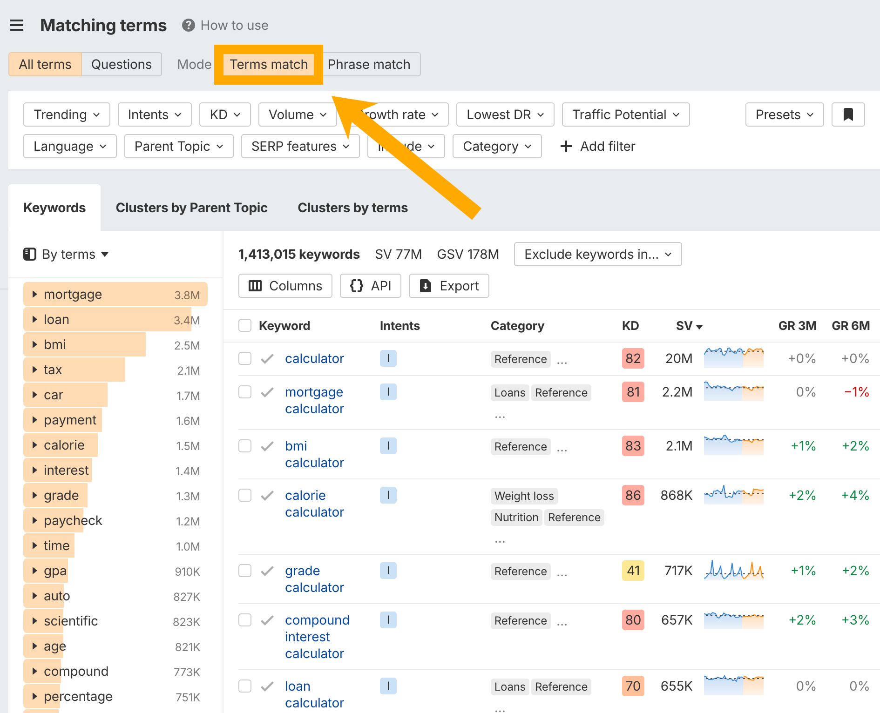Screen dimensions: 880x713
Task: Click the By terms sidebar panel icon
Action: click(30, 254)
